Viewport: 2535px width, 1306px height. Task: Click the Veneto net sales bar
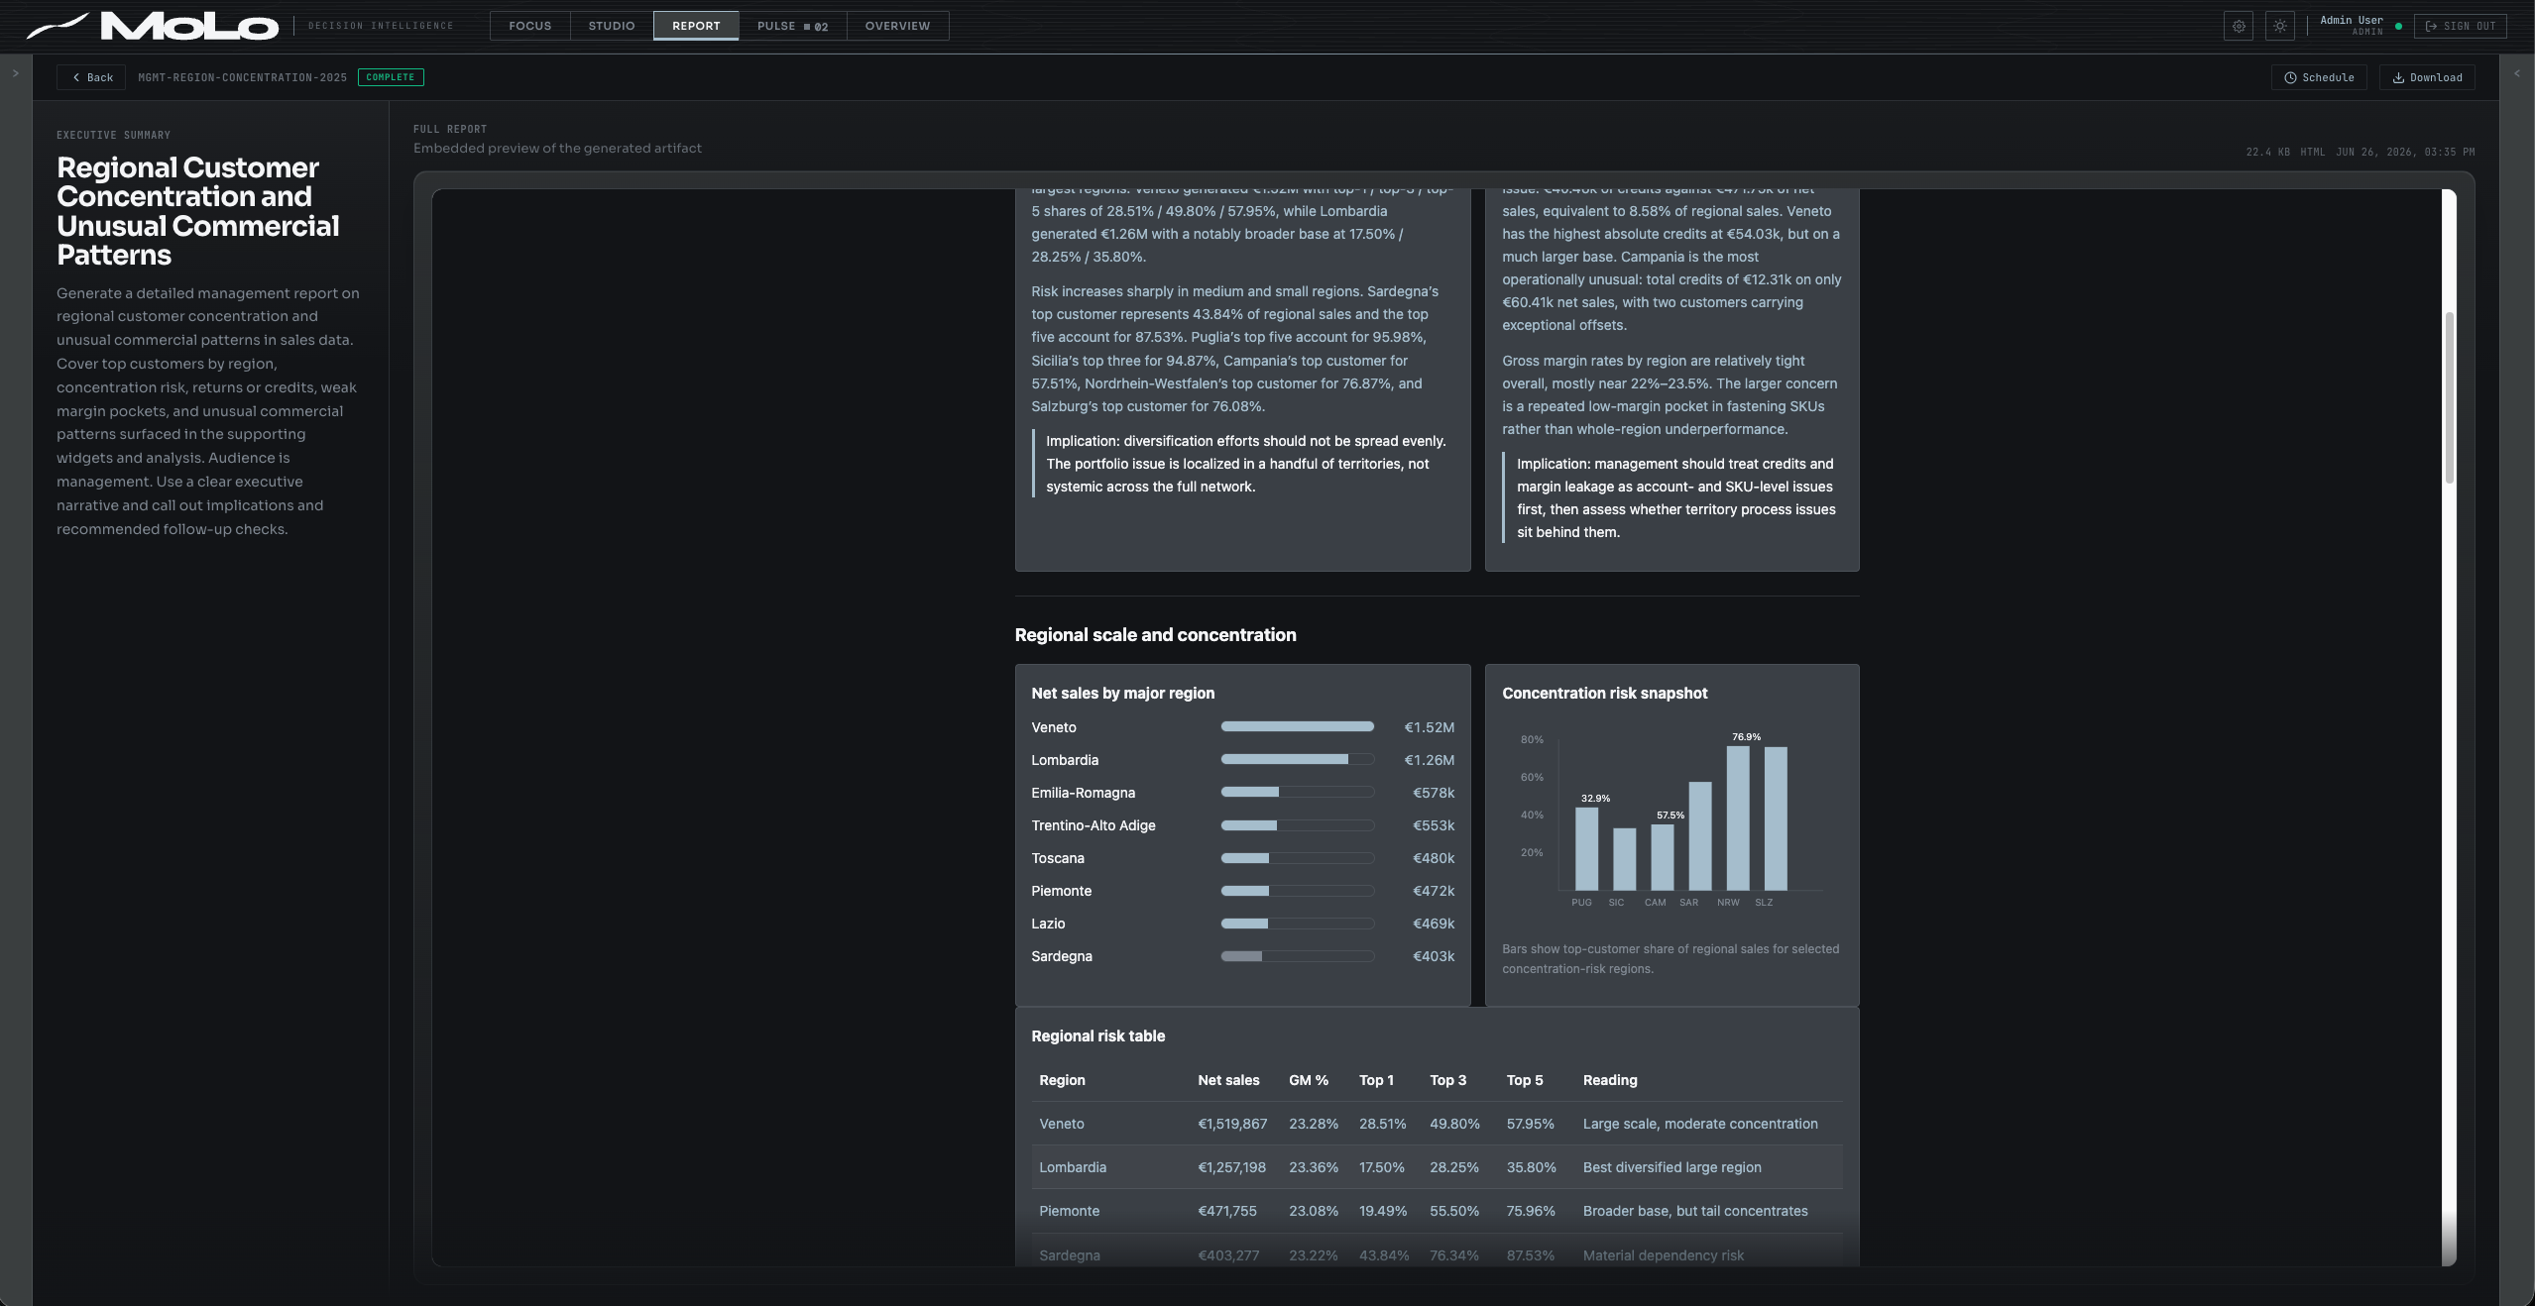pos(1297,727)
